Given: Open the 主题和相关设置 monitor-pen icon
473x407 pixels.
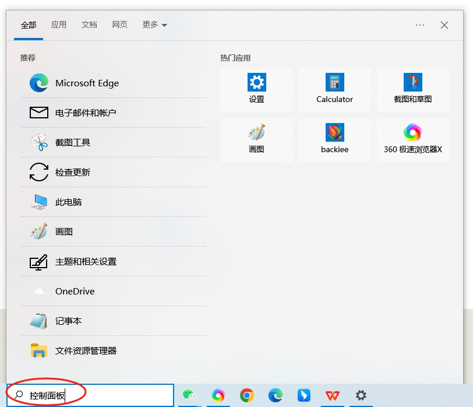Looking at the screenshot, I should point(39,261).
